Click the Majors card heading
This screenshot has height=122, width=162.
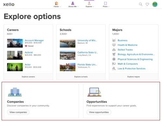[117, 30]
